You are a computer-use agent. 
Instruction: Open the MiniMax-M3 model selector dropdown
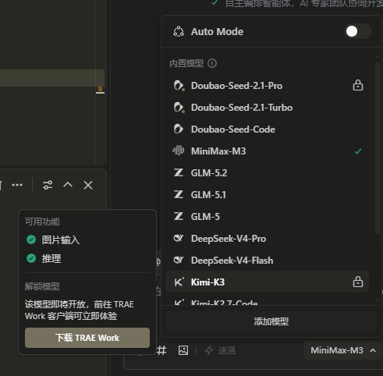pyautogui.click(x=343, y=350)
